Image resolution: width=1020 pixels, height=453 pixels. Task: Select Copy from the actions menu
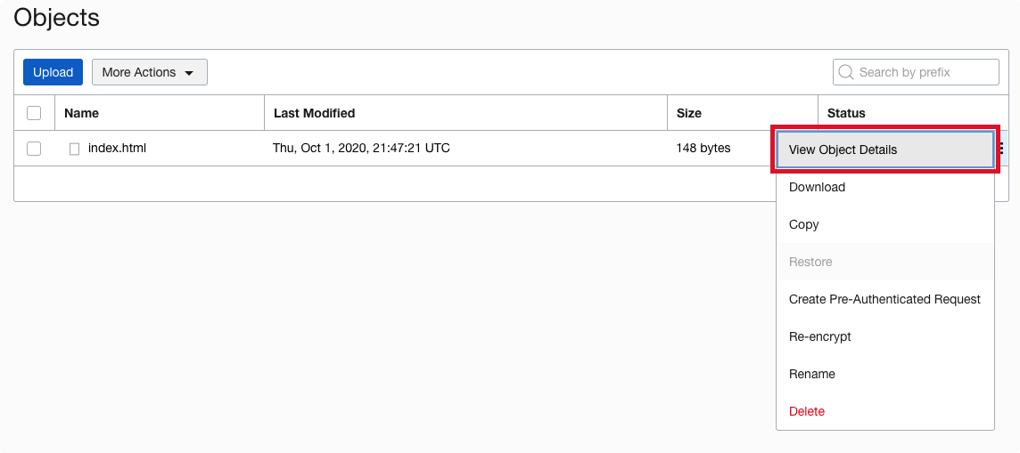[803, 224]
